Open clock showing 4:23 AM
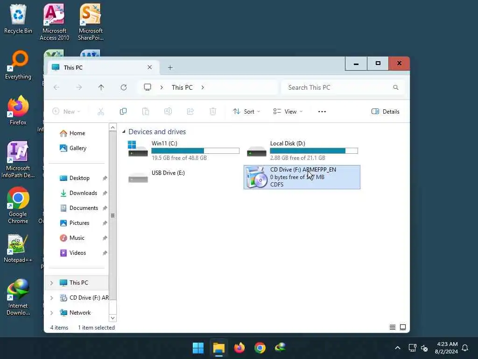478x359 pixels. coord(446,348)
